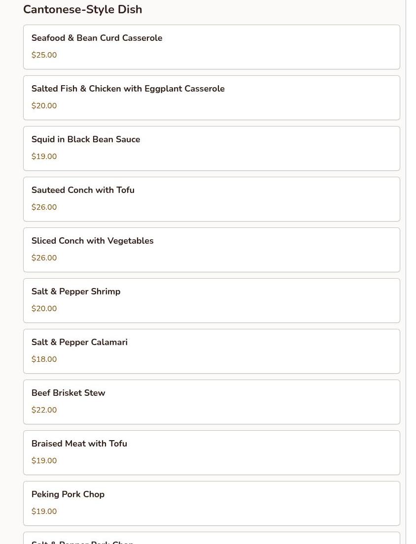
Task: Click the $25.00 price of Seafood Casserole
Action: (44, 55)
